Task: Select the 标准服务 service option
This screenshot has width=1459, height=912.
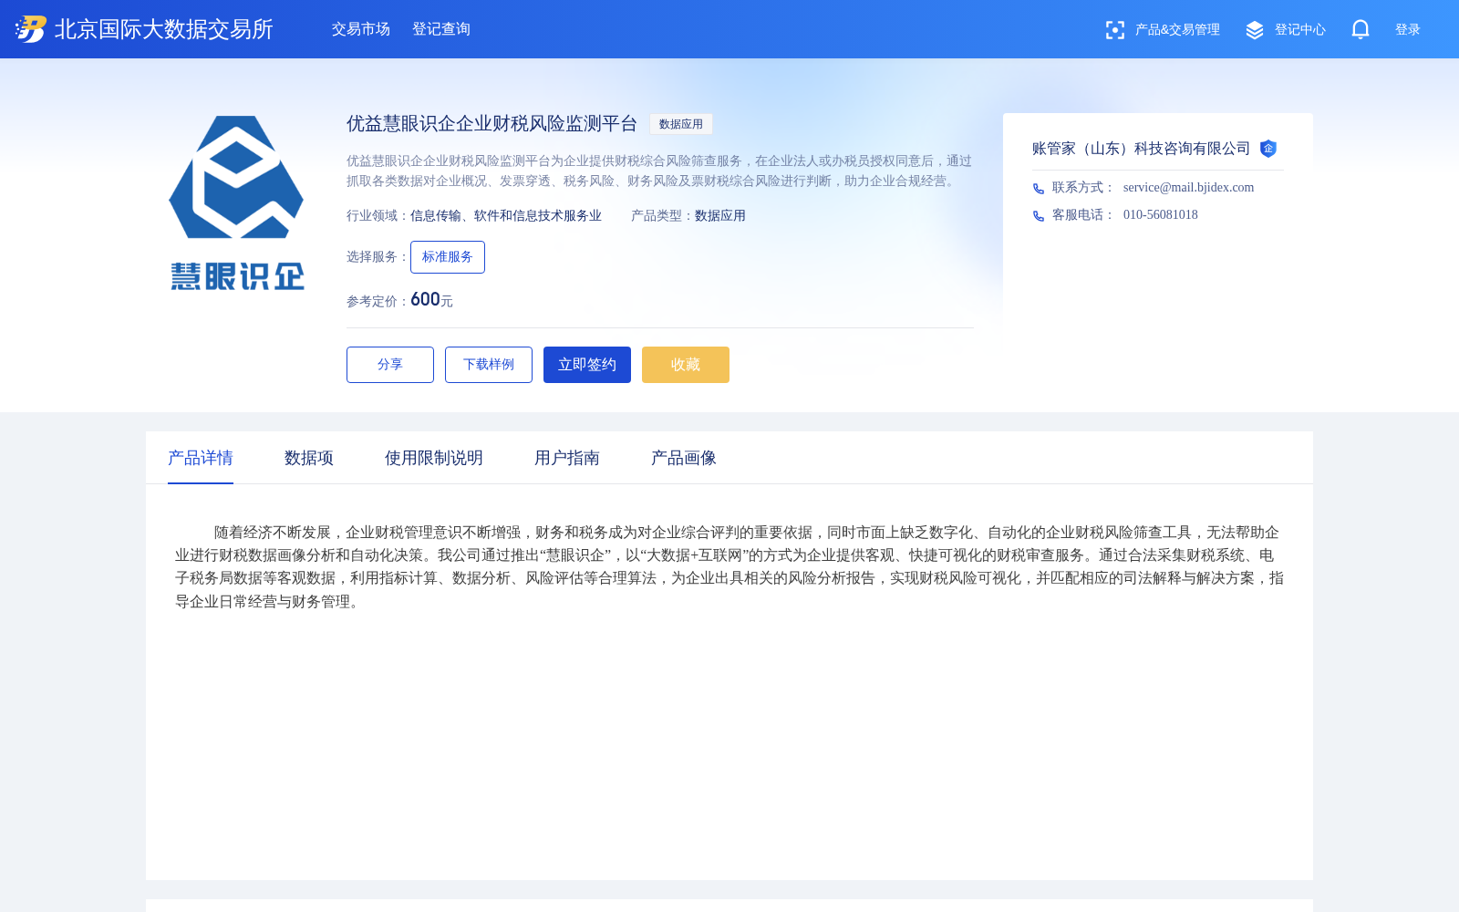Action: click(x=448, y=257)
